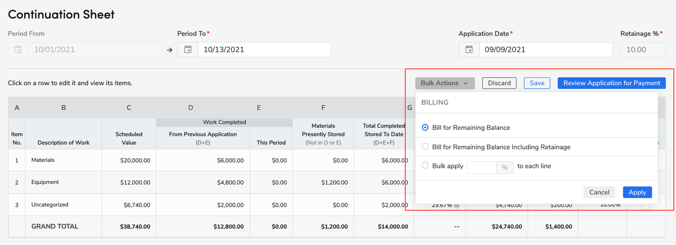Screen dimensions: 676x245
Task: Click Review Application for Payment
Action: tap(611, 83)
